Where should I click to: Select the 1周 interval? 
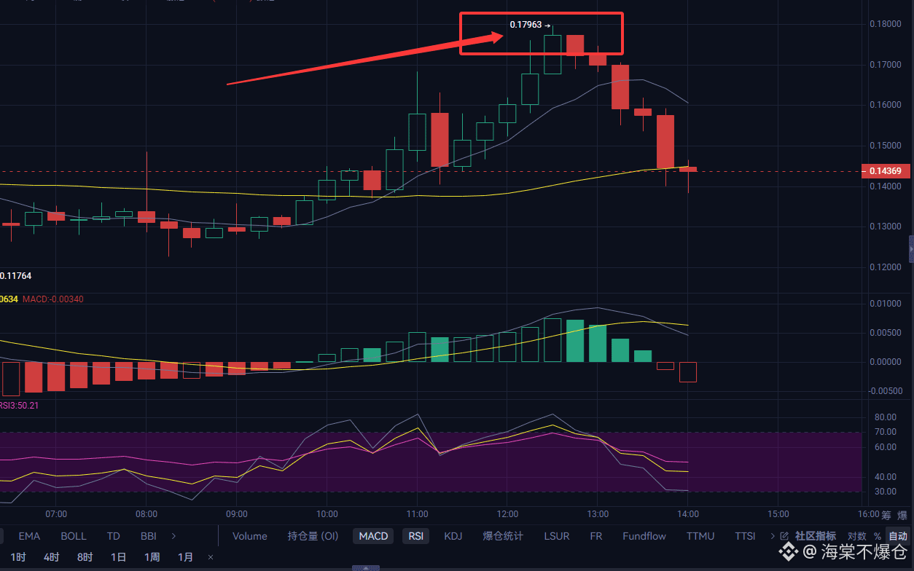(152, 557)
